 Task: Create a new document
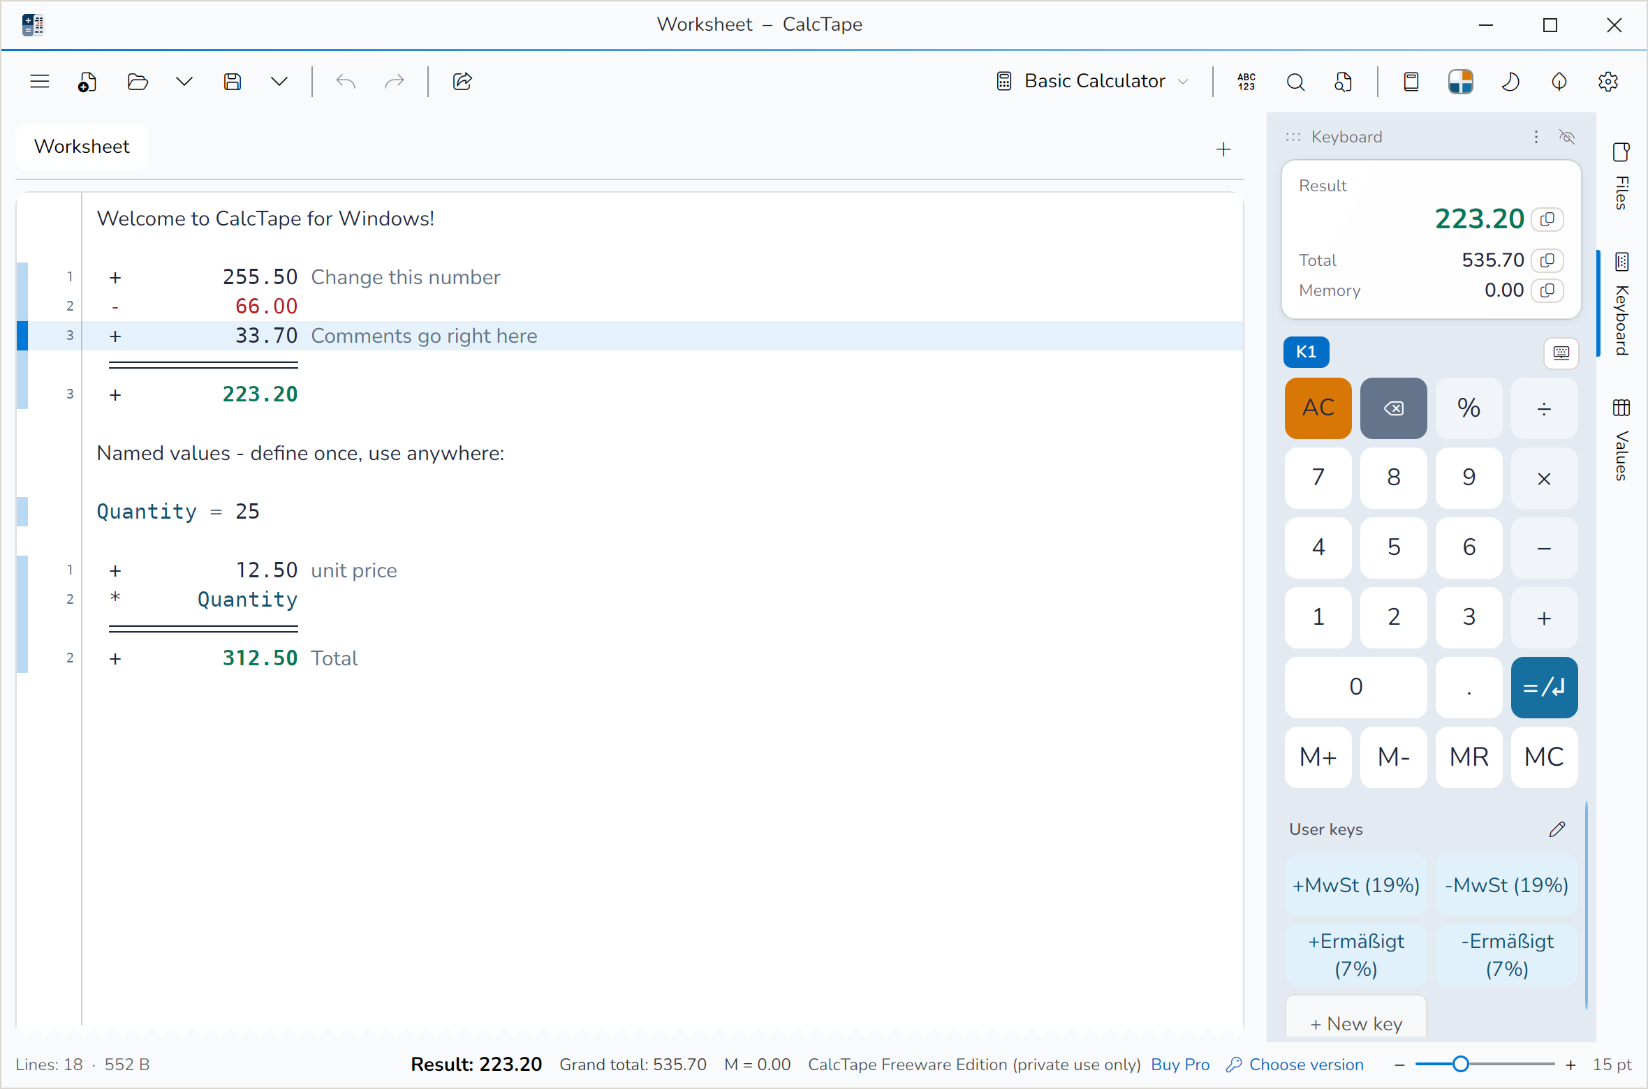(87, 82)
